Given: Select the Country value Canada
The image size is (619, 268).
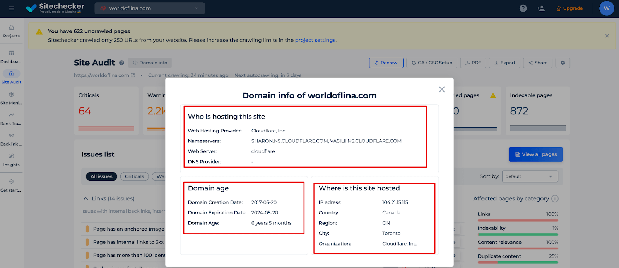Looking at the screenshot, I should point(391,213).
